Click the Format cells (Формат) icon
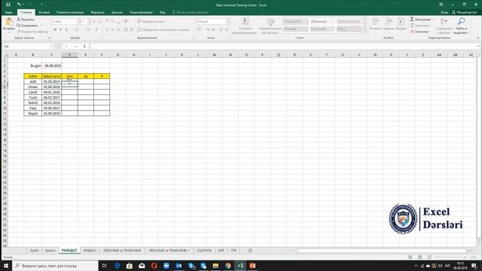The image size is (482, 271). pos(401,22)
